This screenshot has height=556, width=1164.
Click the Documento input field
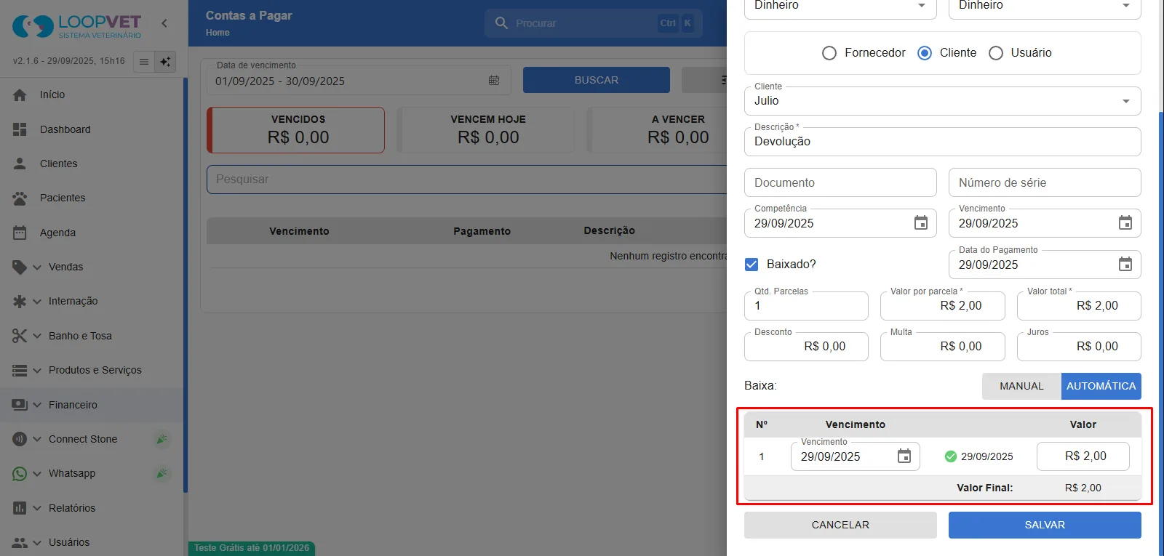point(840,182)
